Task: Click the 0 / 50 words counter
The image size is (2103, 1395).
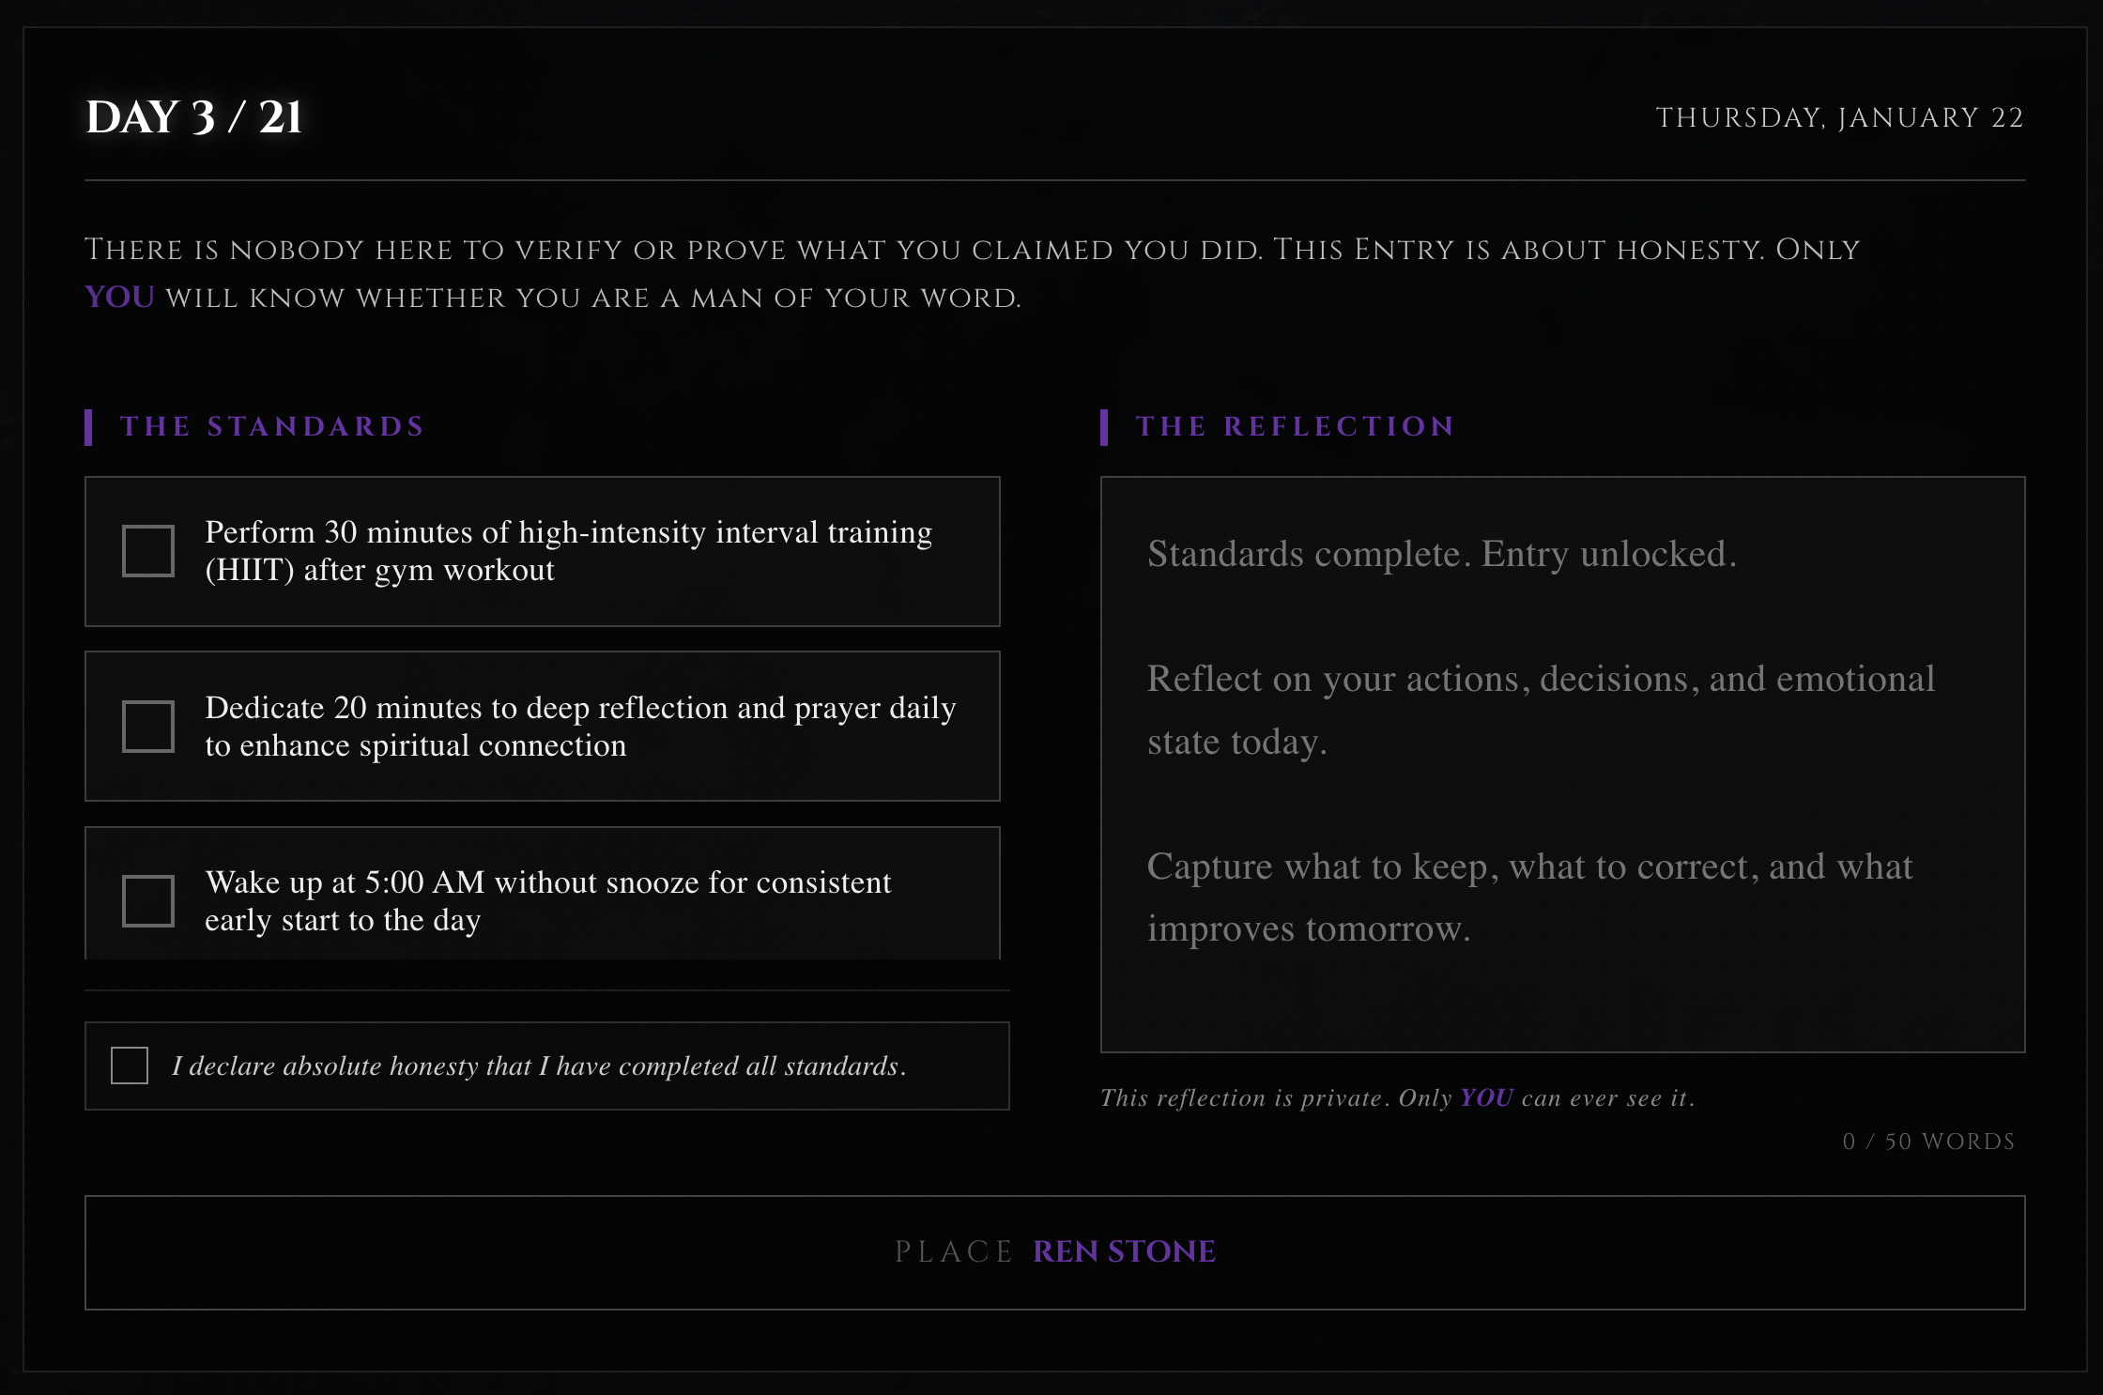Action: pos(1928,1142)
